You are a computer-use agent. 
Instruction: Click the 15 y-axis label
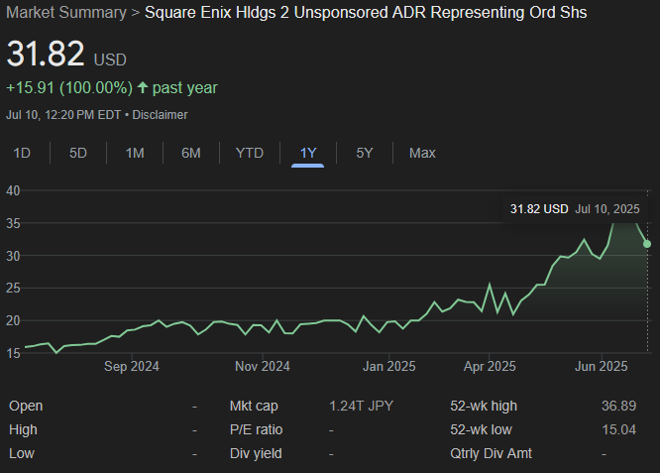click(x=13, y=353)
